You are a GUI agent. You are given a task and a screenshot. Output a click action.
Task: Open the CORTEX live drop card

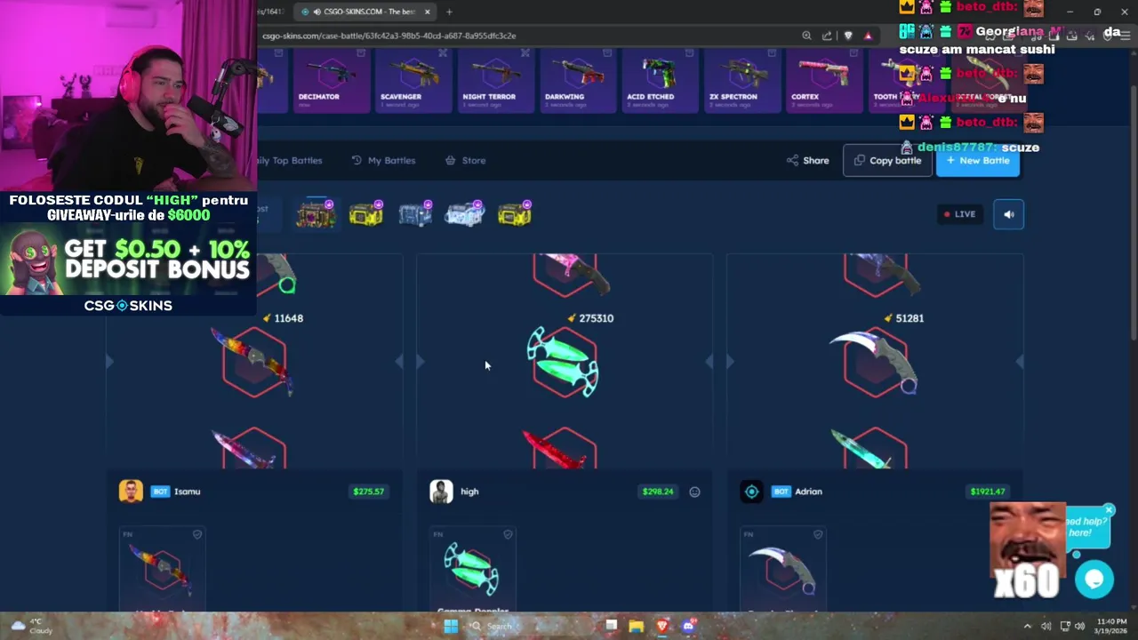tap(823, 81)
